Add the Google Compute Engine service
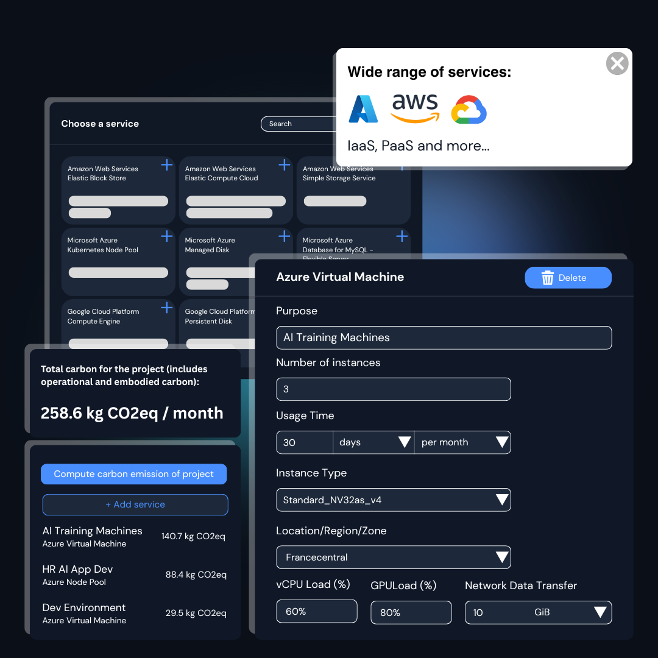This screenshot has height=658, width=658. (x=166, y=308)
